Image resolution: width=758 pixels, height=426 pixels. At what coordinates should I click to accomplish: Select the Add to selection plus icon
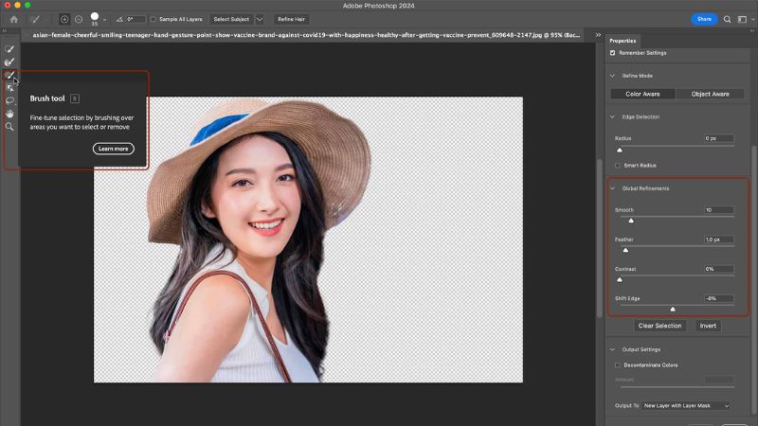tap(64, 19)
